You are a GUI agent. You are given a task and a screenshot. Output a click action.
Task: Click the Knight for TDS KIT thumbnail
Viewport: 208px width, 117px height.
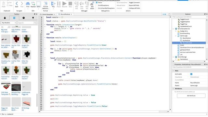pyautogui.click(x=26, y=39)
